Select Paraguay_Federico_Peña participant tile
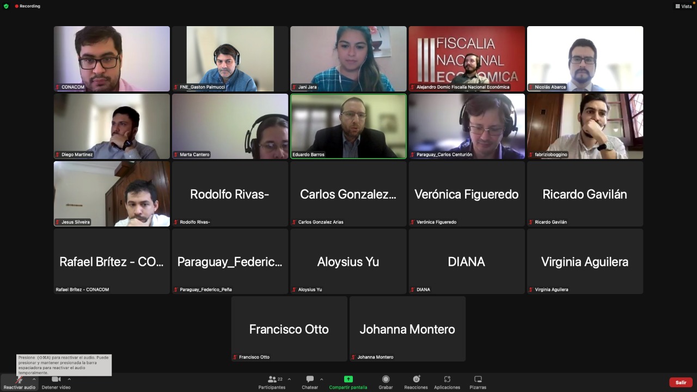Viewport: 697px width, 392px height. tap(230, 261)
